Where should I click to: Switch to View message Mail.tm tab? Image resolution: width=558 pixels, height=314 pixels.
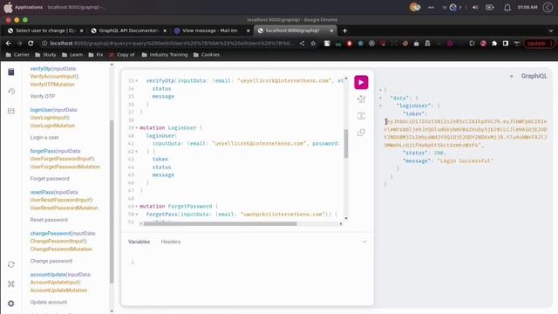click(212, 31)
